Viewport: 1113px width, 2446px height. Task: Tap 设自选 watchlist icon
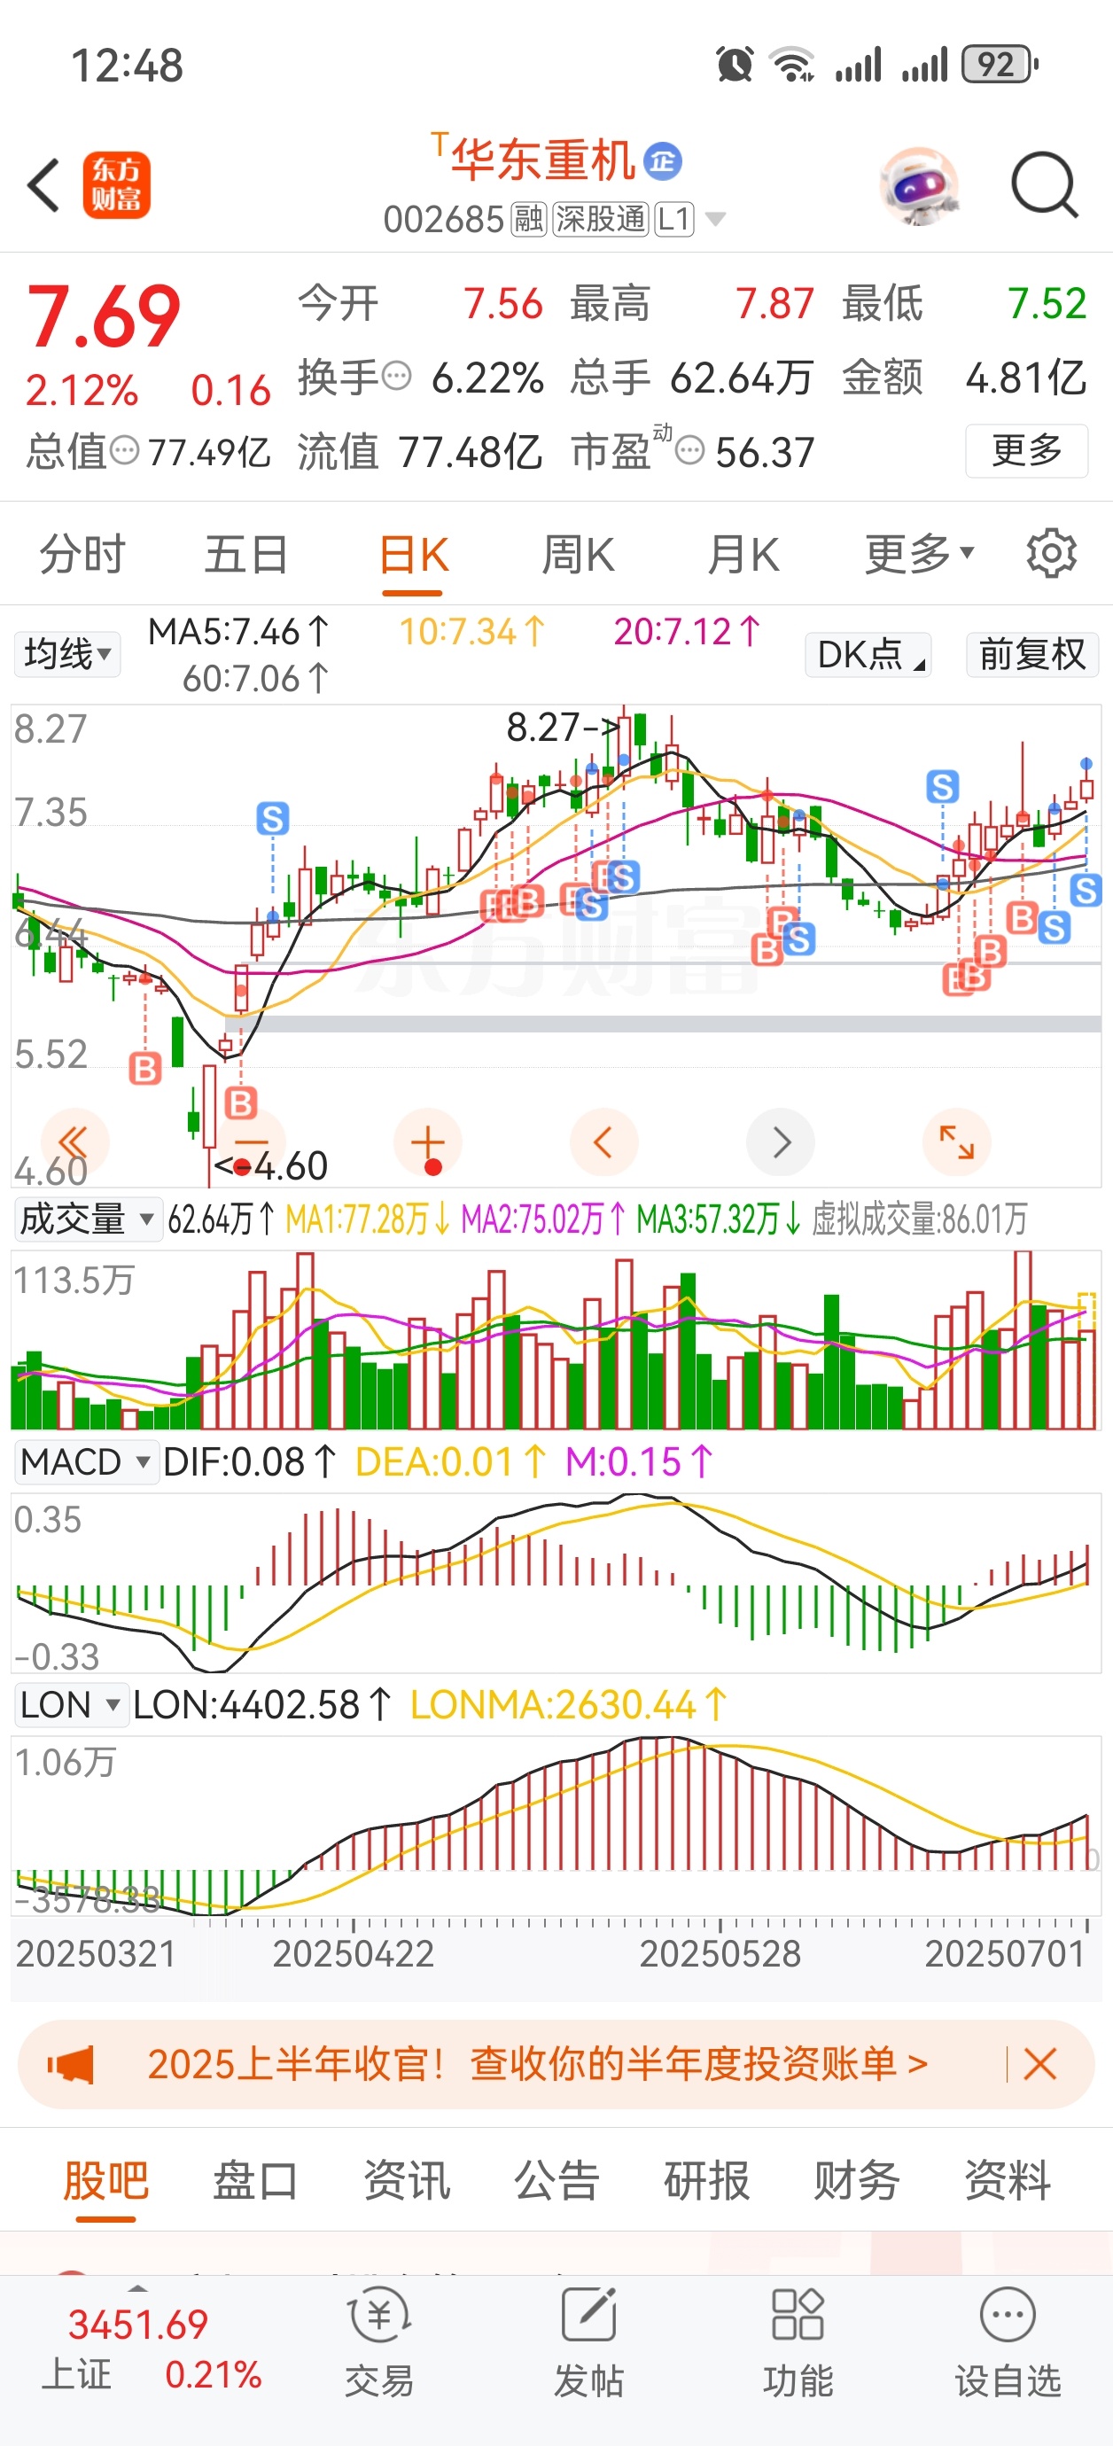(1008, 2342)
